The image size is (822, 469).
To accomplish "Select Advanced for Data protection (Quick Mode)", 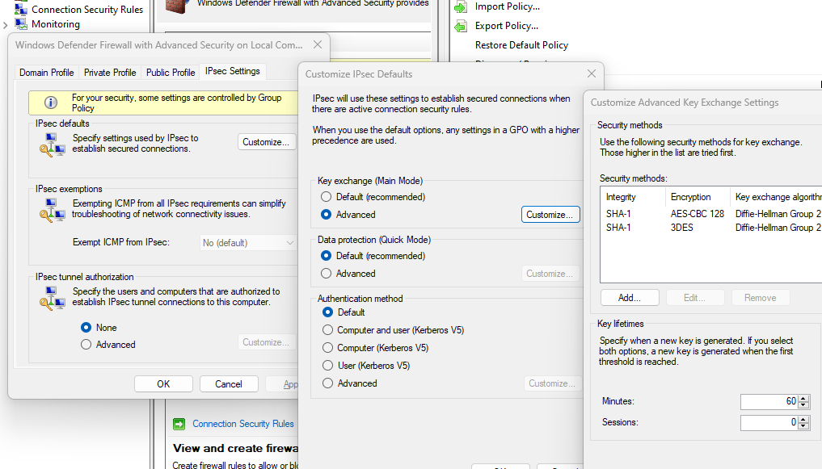I will click(326, 274).
